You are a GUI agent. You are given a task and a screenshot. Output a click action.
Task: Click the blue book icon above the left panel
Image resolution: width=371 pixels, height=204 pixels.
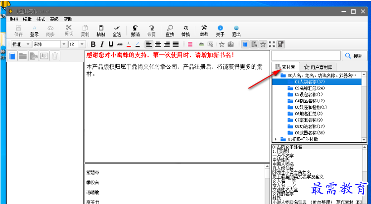12,56
